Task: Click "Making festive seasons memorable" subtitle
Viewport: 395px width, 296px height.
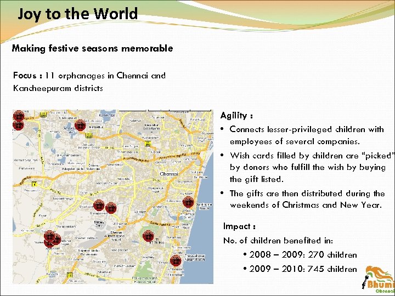Action: click(93, 48)
